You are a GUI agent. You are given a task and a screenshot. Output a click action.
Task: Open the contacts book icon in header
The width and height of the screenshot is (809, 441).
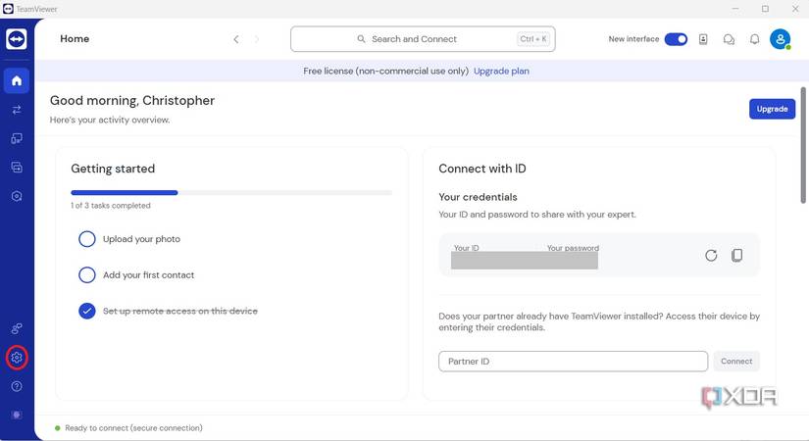[703, 39]
